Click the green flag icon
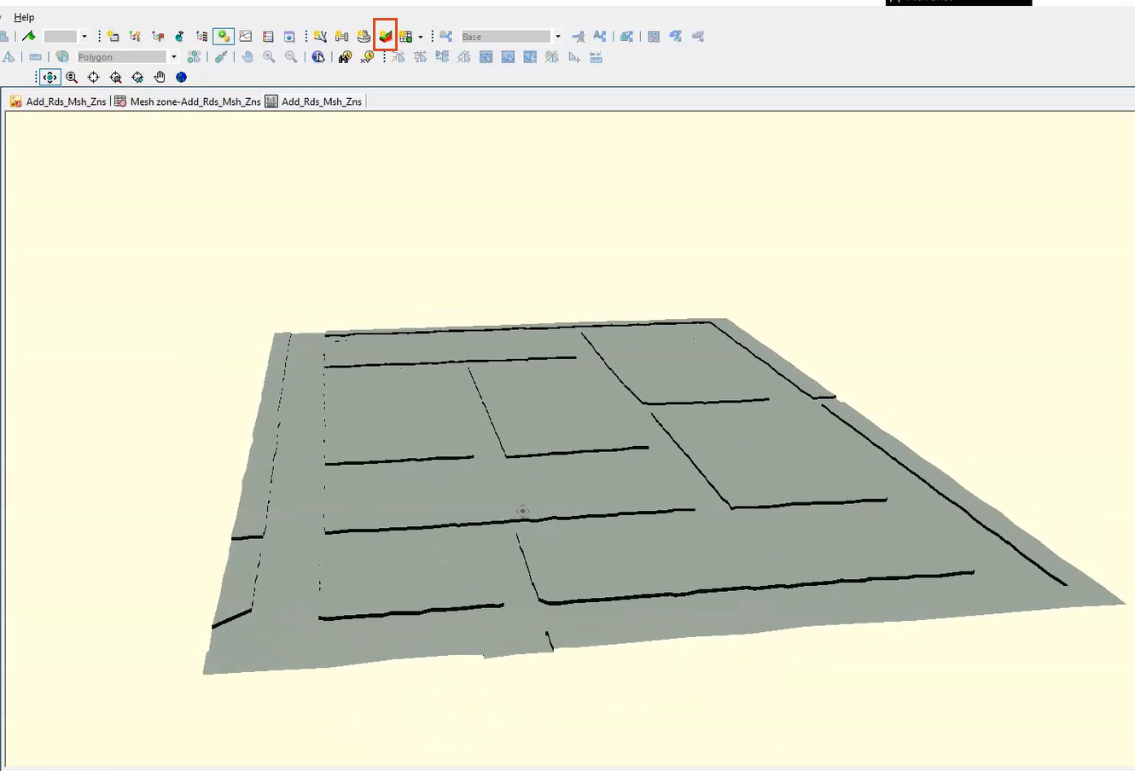Viewport: 1135px width, 771px height. [x=29, y=36]
